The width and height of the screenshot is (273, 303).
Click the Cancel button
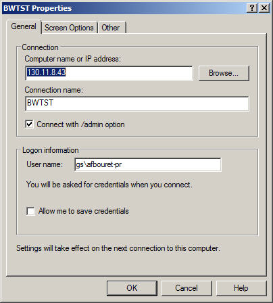[x=187, y=288]
